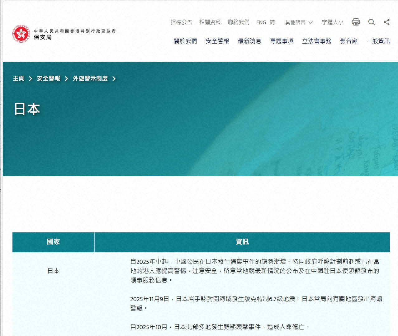Open the print icon to print this page
The width and height of the screenshot is (398, 336).
tap(356, 22)
